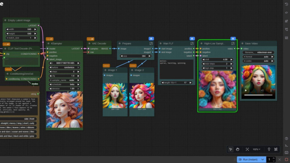Collapse the VAE Decode node dot

coord(89,43)
